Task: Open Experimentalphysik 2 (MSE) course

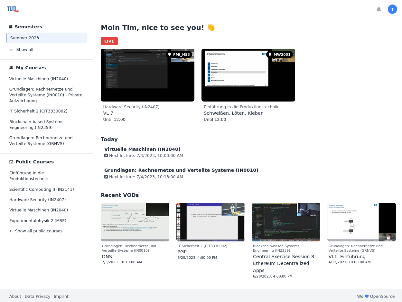Action: tap(38, 221)
